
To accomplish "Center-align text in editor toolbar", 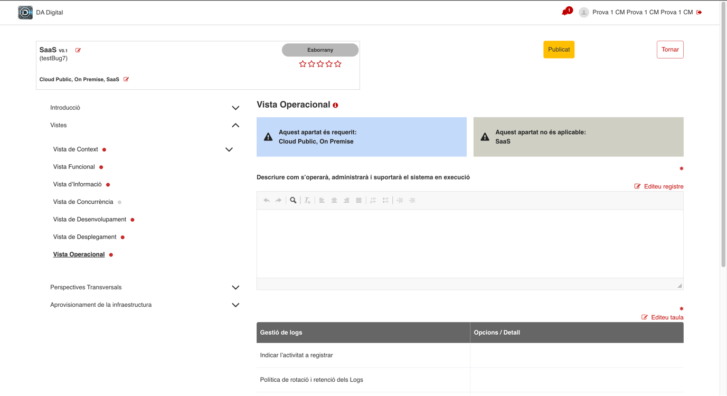I will (x=334, y=201).
